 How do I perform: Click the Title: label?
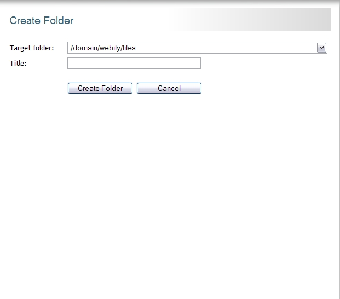pyautogui.click(x=18, y=64)
